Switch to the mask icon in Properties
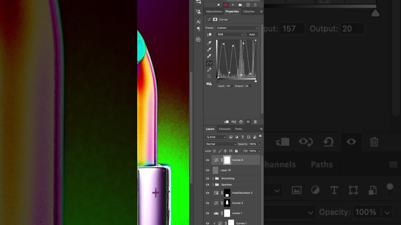The height and width of the screenshot is (225, 401). click(215, 19)
